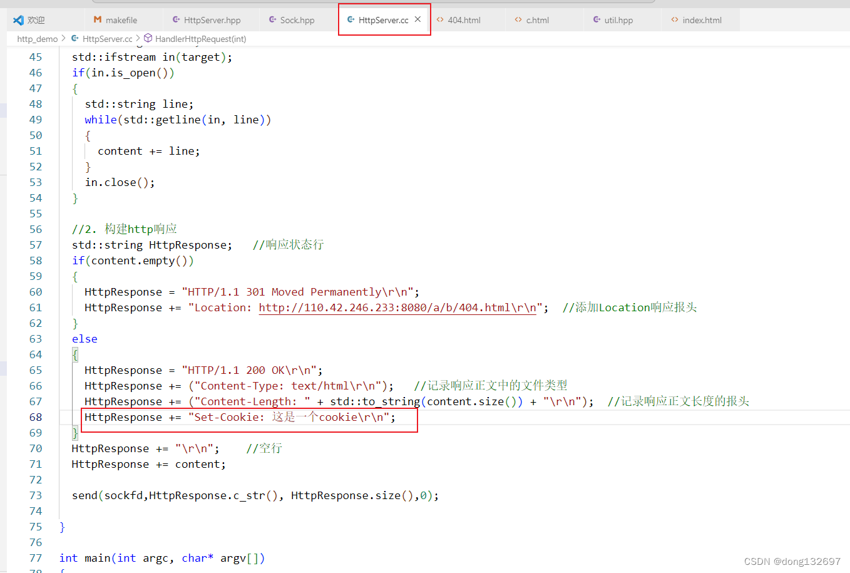Click the '//2. 构建http响应' comment
850x573 pixels.
125,229
